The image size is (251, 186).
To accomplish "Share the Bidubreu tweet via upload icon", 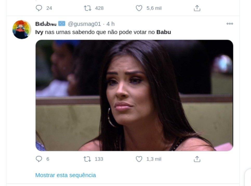I will click(x=197, y=159).
